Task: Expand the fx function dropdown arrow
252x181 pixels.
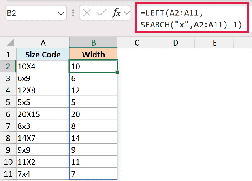Action: coord(127,13)
